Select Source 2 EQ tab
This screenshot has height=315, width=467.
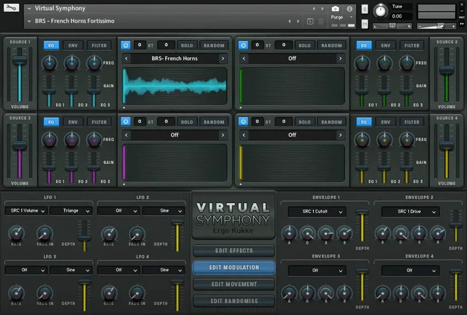[x=364, y=46]
